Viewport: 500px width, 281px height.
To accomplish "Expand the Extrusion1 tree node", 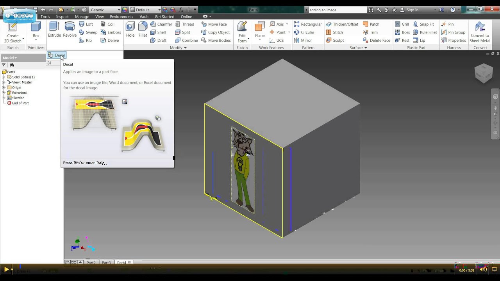I will pyautogui.click(x=4, y=93).
